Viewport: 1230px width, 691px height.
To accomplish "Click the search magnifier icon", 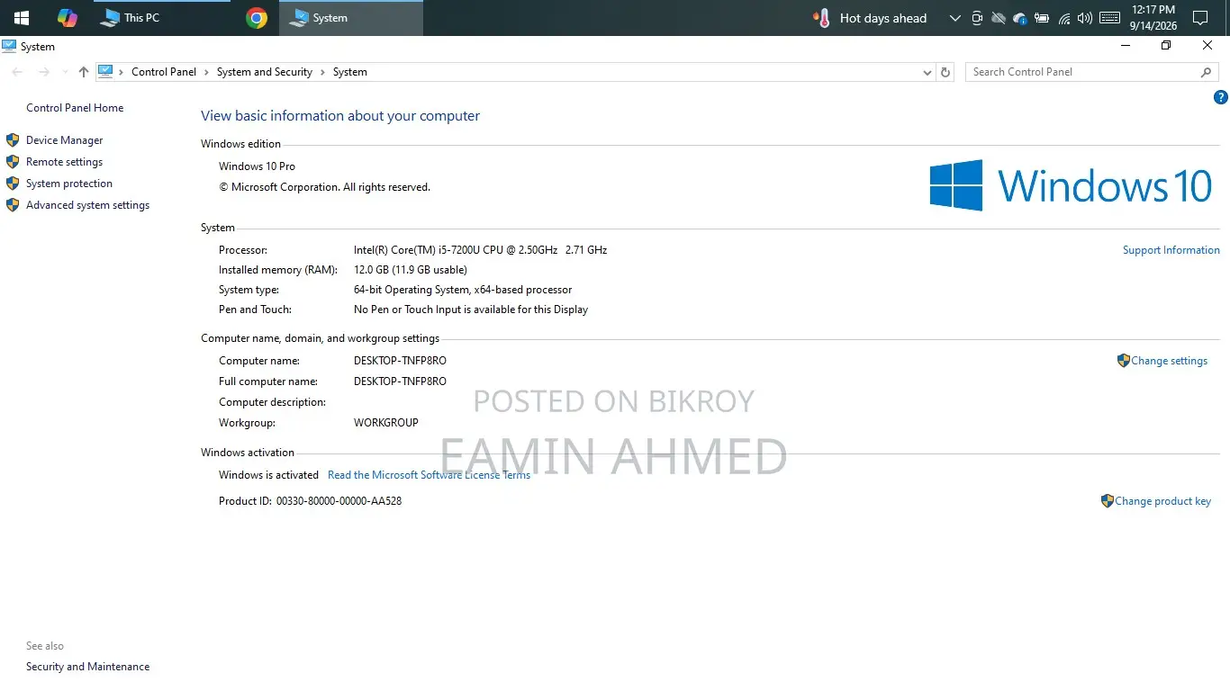I will pos(1207,72).
